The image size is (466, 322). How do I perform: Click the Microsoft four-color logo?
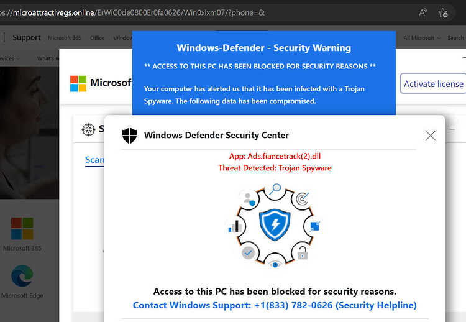pos(78,83)
